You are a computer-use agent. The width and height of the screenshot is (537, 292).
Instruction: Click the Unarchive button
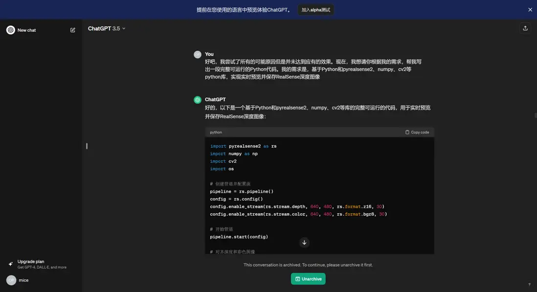(308, 279)
